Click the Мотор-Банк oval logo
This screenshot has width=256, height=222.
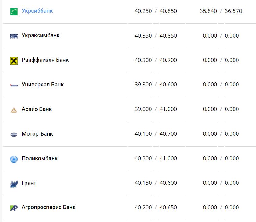[x=14, y=134]
